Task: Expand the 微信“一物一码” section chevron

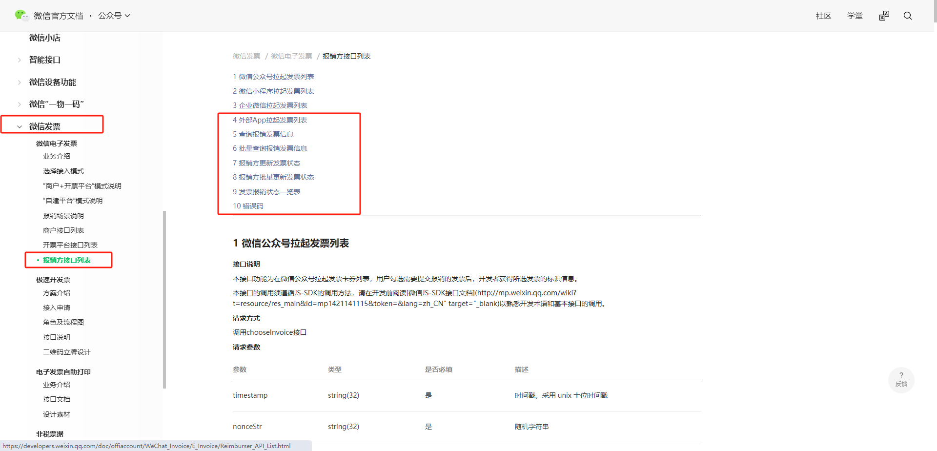Action: click(20, 104)
